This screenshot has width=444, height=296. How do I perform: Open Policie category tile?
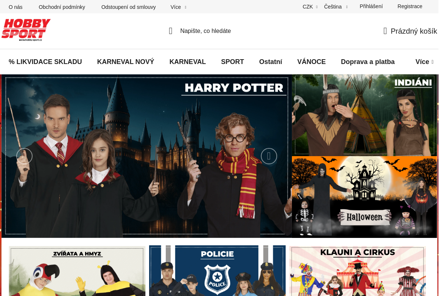click(217, 270)
